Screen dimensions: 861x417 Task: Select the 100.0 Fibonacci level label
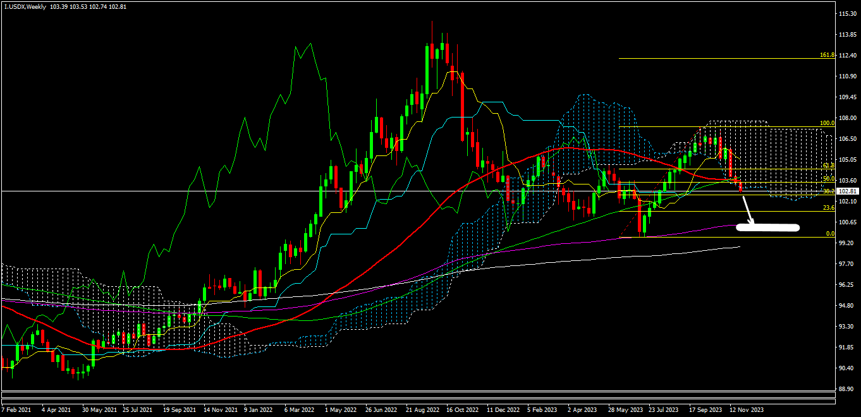pyautogui.click(x=827, y=123)
